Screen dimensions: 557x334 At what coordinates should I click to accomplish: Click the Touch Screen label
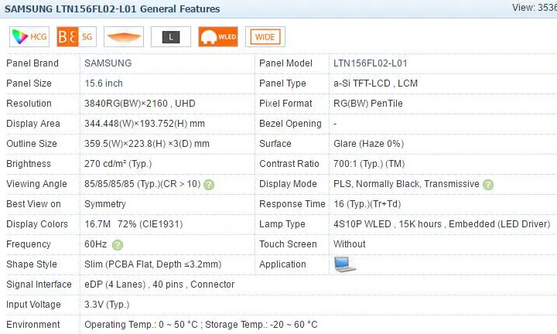pyautogui.click(x=288, y=244)
